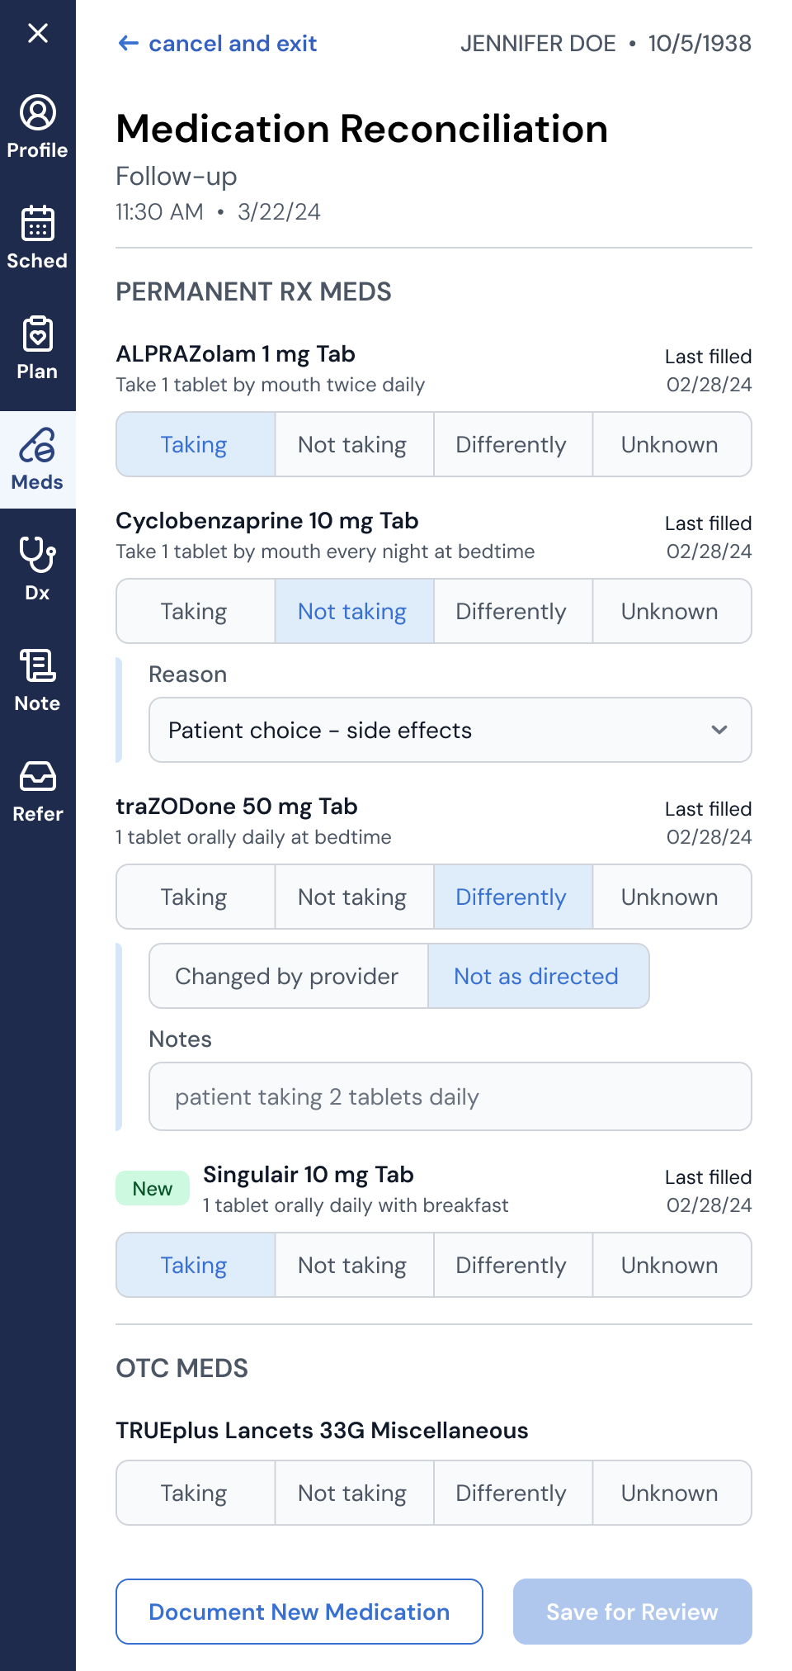This screenshot has height=1671, width=792.
Task: Set Singulair status to Unknown
Action: tap(672, 1265)
